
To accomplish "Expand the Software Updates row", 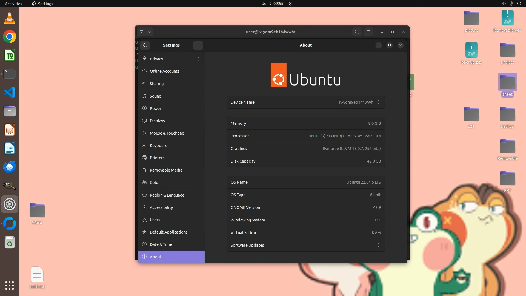I will point(305,245).
